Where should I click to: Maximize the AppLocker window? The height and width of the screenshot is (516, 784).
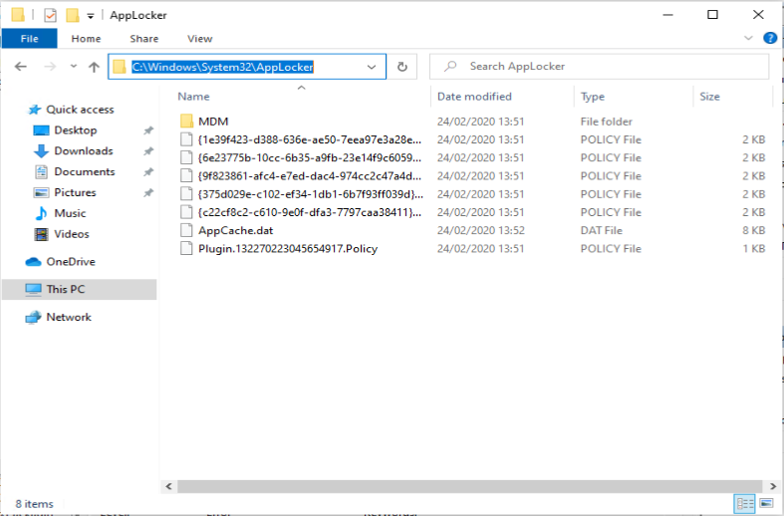(712, 15)
